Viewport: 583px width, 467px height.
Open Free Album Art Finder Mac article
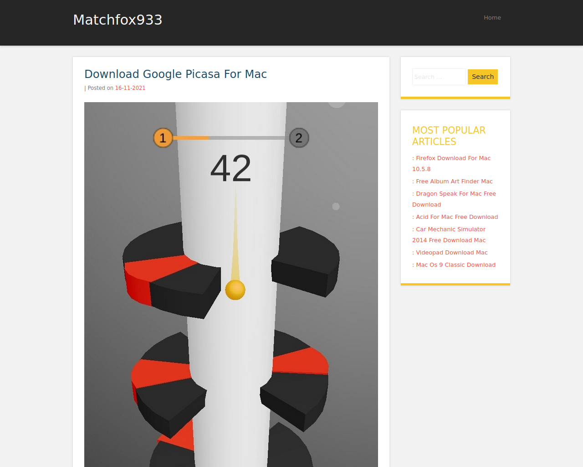tap(452, 182)
